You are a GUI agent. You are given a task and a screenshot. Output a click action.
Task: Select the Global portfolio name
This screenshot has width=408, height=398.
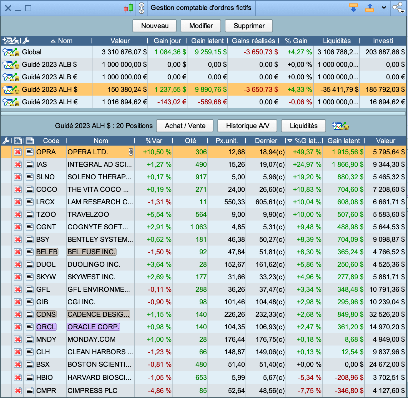[x=32, y=52]
